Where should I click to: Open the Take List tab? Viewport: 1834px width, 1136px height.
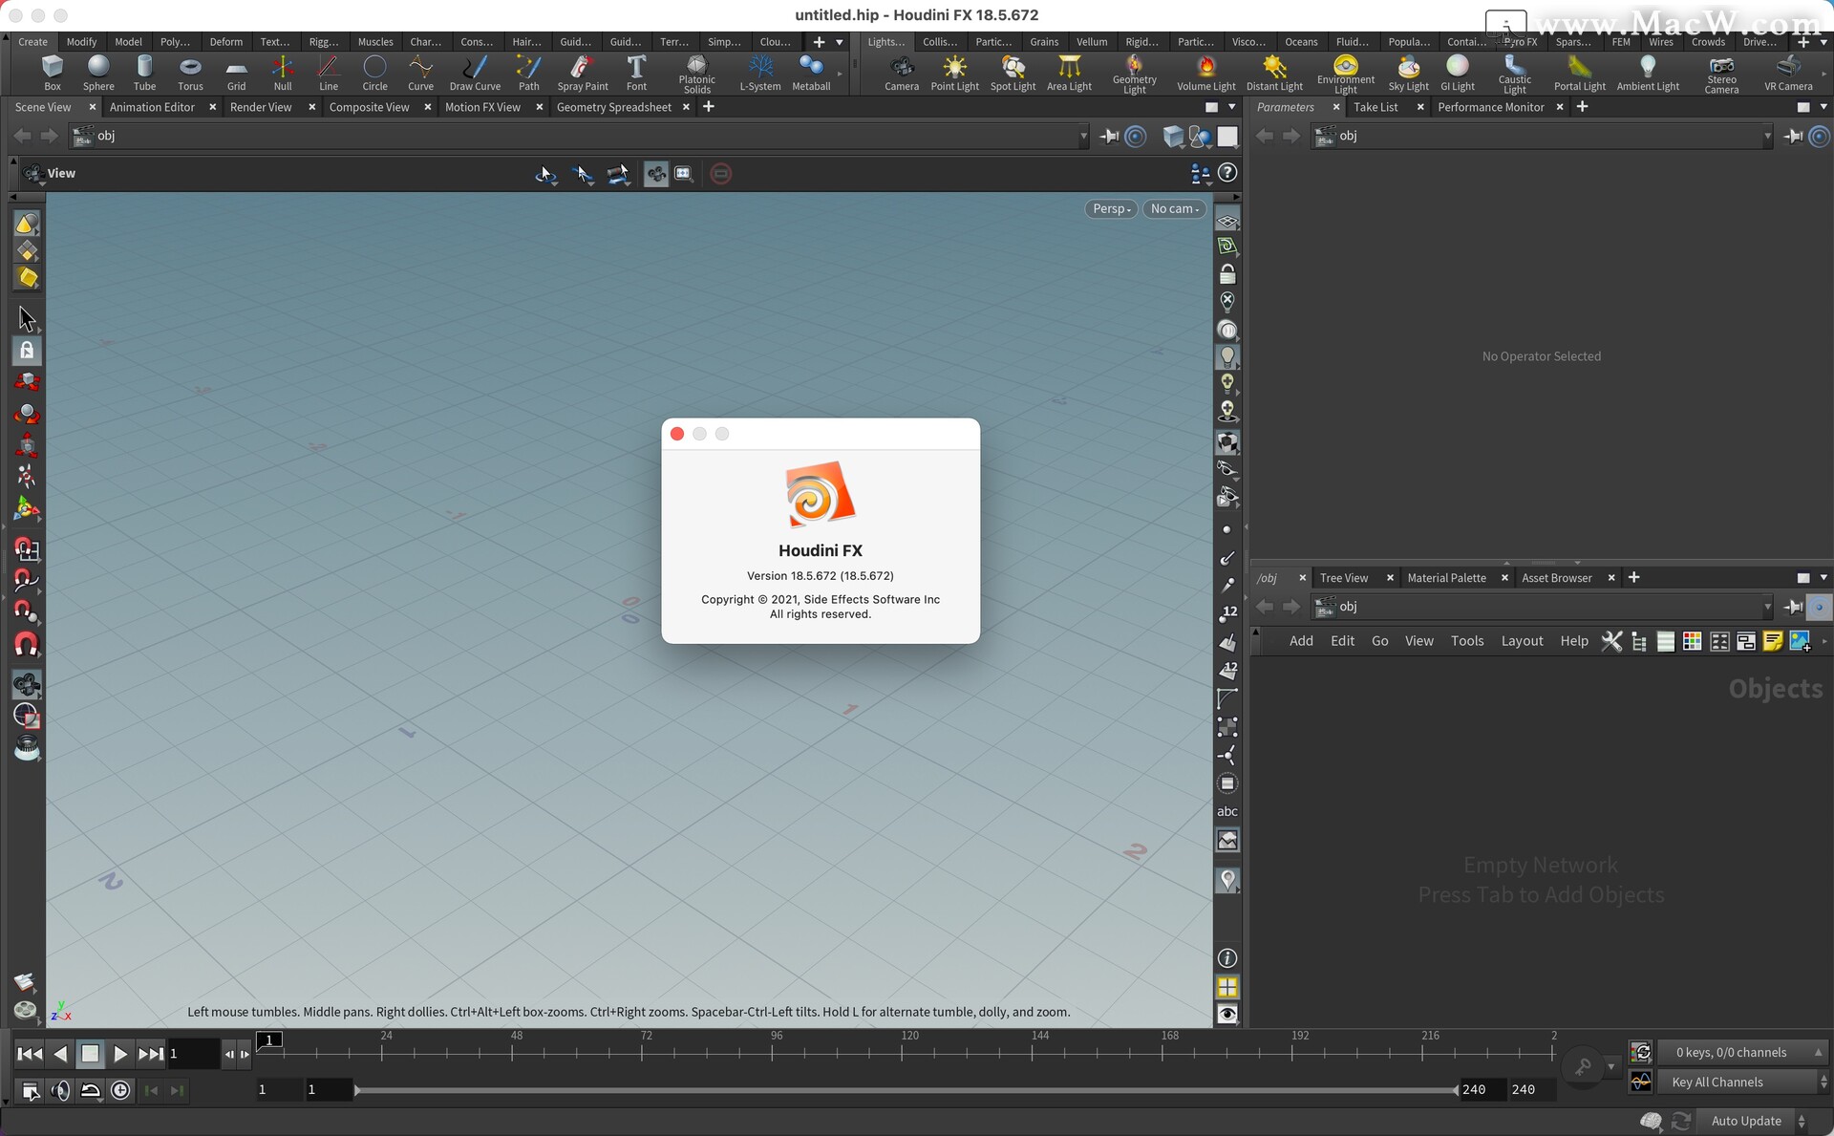click(x=1375, y=107)
